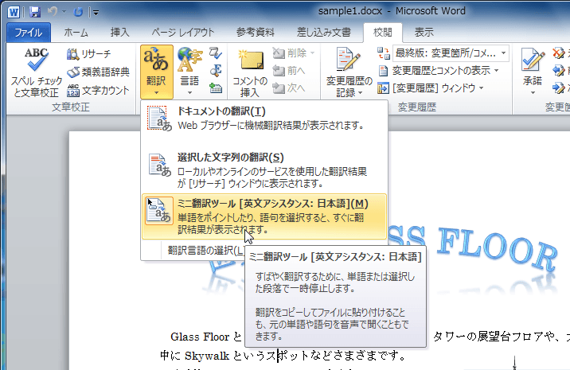Click the Save icon in quick access toolbar
570x370 pixels.
[35, 12]
